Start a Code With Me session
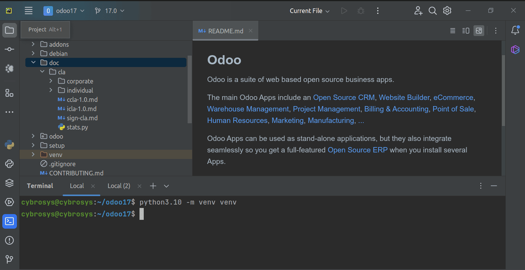This screenshot has width=525, height=270. pos(418,11)
